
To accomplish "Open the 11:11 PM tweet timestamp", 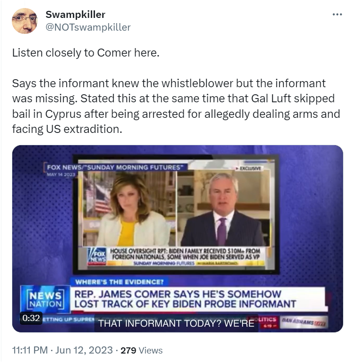I will (30, 350).
